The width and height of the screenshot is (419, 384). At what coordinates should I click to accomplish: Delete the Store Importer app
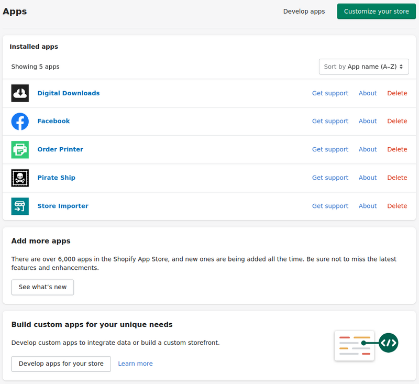click(x=397, y=206)
